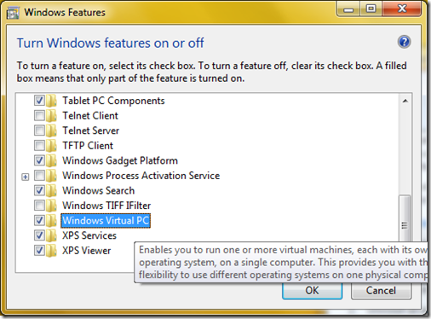This screenshot has width=431, height=319.
Task: Uncheck the Windows Virtual PC checkbox
Action: tap(39, 220)
